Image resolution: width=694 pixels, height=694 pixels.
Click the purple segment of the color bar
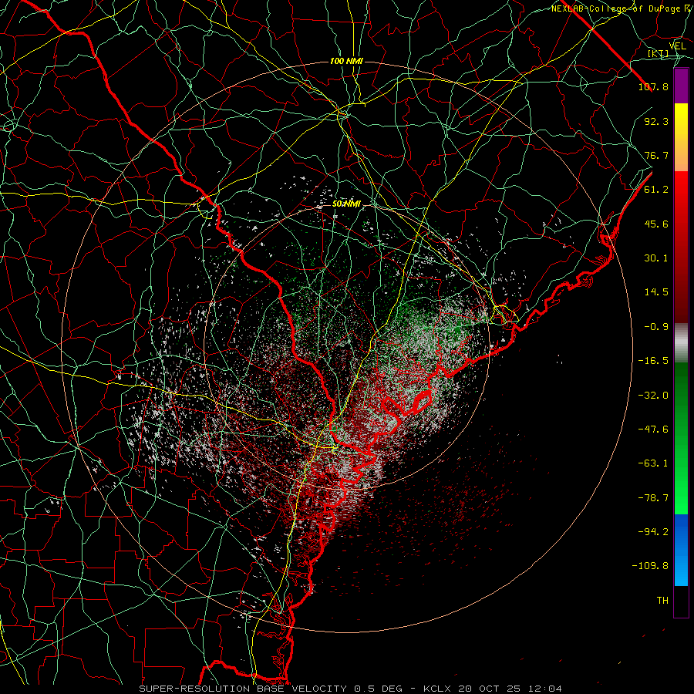pyautogui.click(x=681, y=86)
